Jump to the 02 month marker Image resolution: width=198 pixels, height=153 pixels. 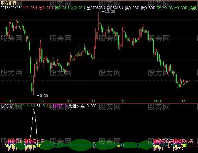click(184, 101)
